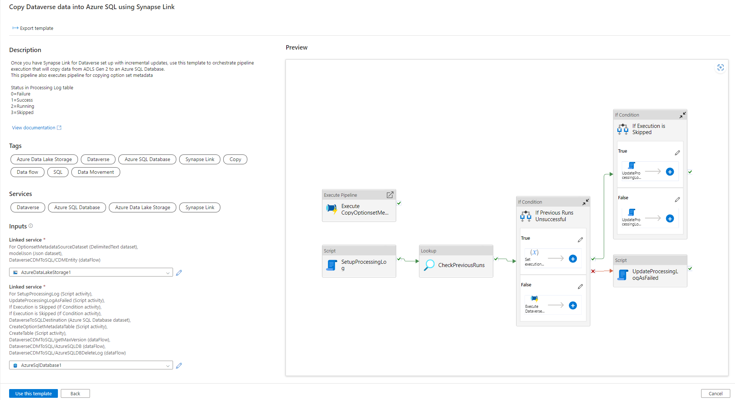735x400 pixels.
Task: Add activity in True branch of Execution Skipped
Action: coord(670,172)
